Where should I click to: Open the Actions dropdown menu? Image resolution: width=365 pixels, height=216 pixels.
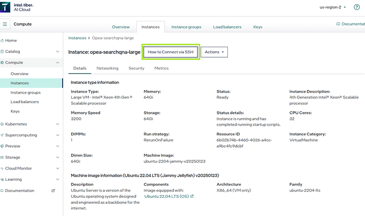tap(214, 52)
